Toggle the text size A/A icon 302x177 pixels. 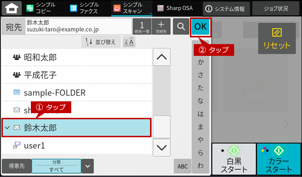(x=129, y=42)
